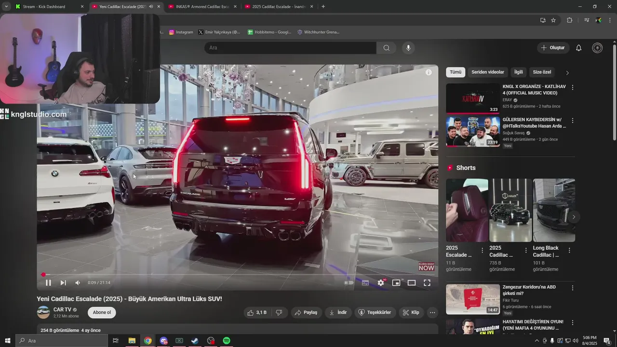Screen dimensions: 617x347
Task: Select the Tümü filter chip
Action: pyautogui.click(x=456, y=72)
